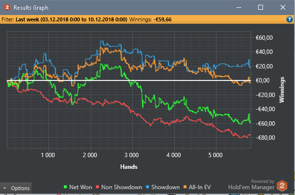Image resolution: width=295 pixels, height=195 pixels.
Task: Minimize the Results Graph window
Action: 239,8
